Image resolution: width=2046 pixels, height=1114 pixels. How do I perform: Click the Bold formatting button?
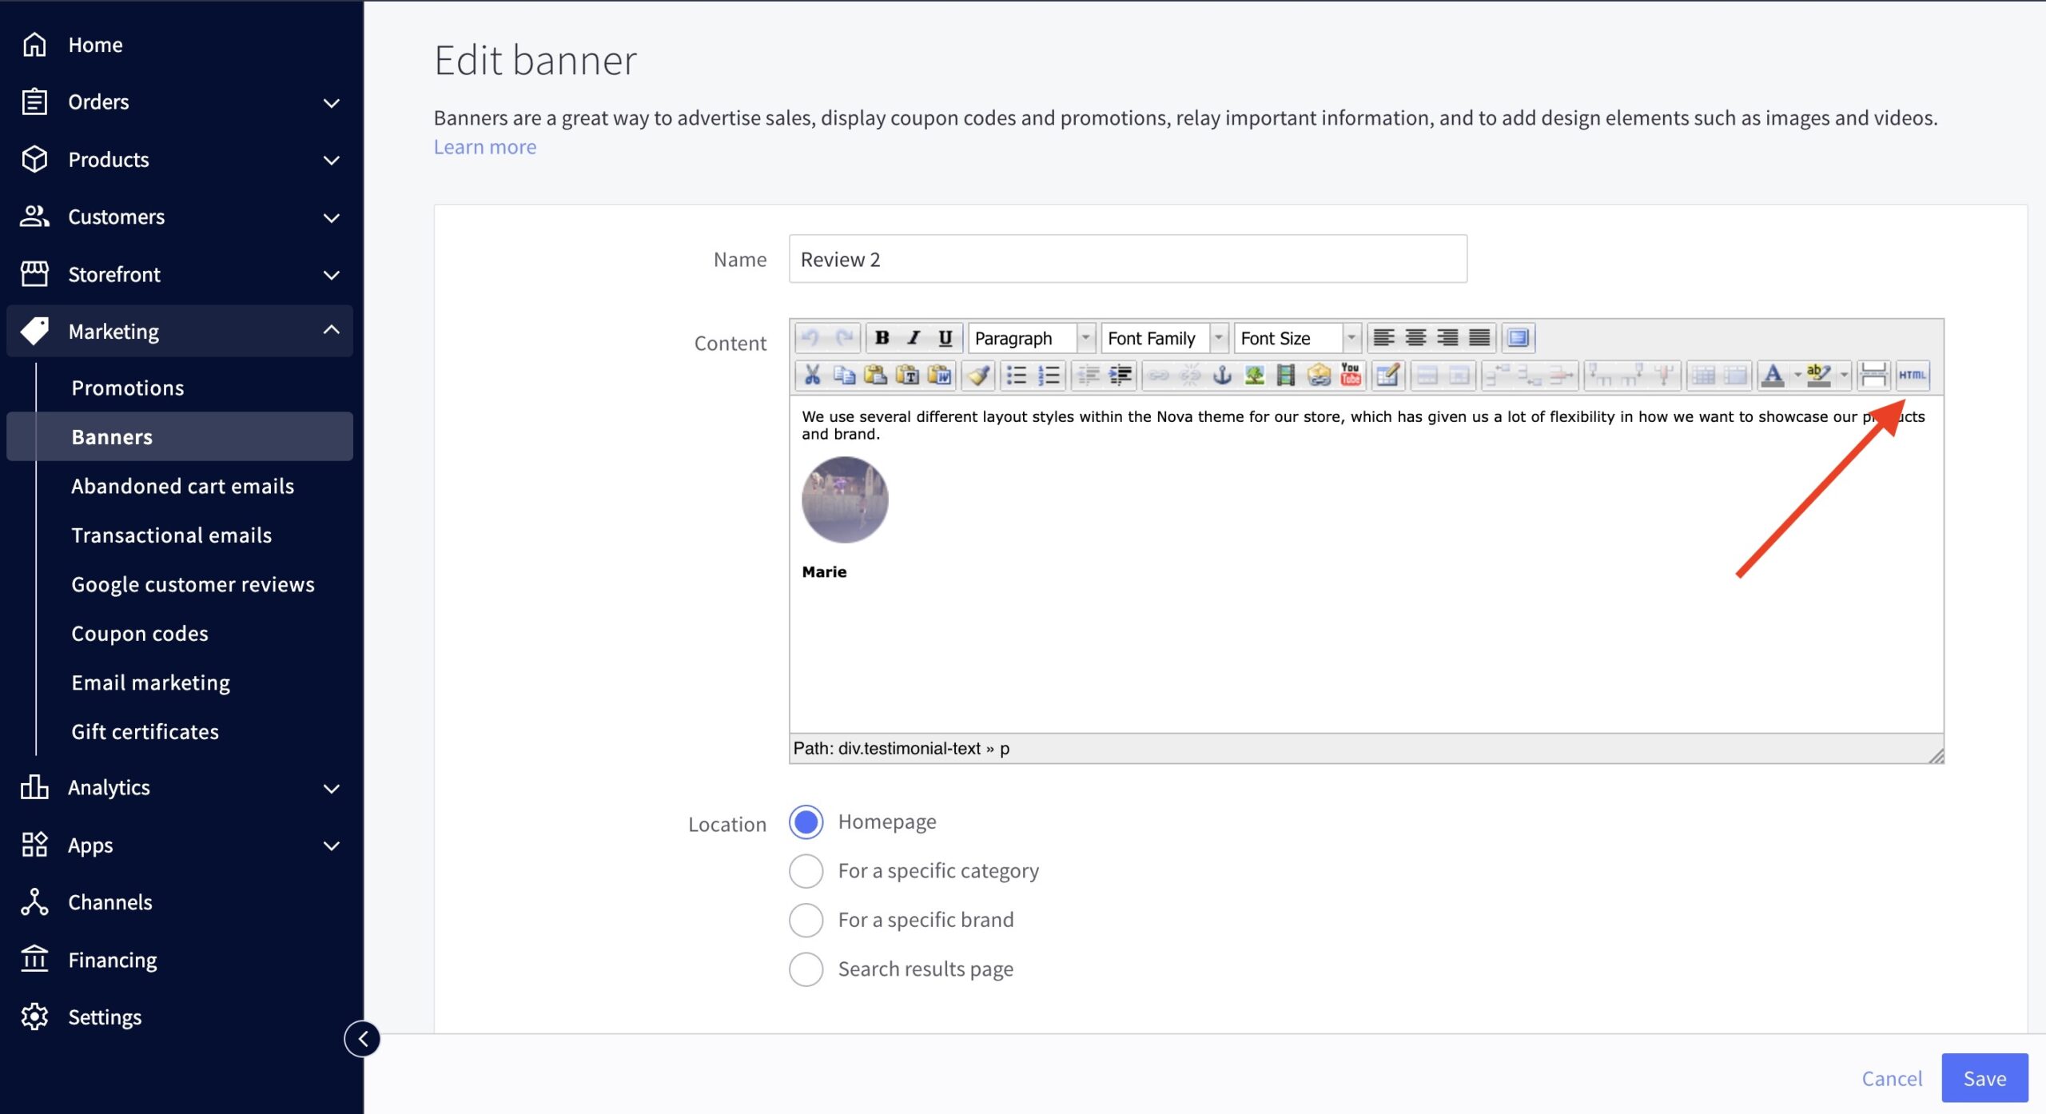tap(882, 338)
